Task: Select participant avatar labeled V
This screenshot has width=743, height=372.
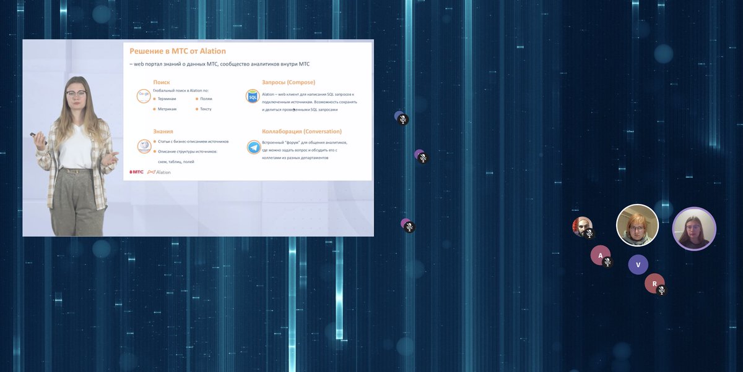Action: coord(638,264)
